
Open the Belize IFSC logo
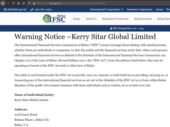(x=55, y=19)
